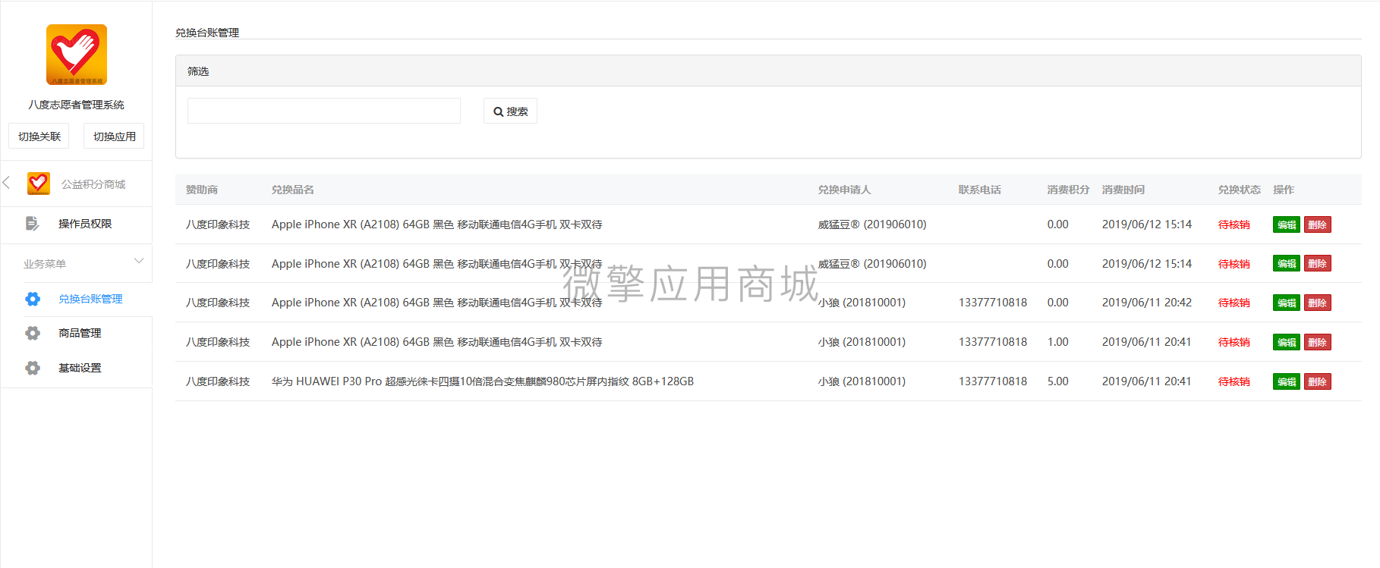Click the gear icon for 商品管理
The width and height of the screenshot is (1380, 568).
tap(33, 333)
